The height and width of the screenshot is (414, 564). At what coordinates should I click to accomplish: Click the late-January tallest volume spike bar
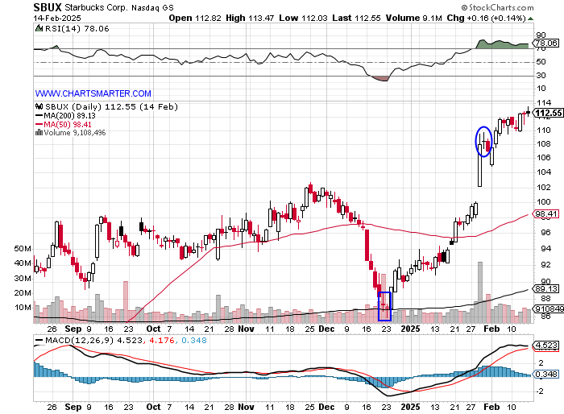click(x=480, y=292)
